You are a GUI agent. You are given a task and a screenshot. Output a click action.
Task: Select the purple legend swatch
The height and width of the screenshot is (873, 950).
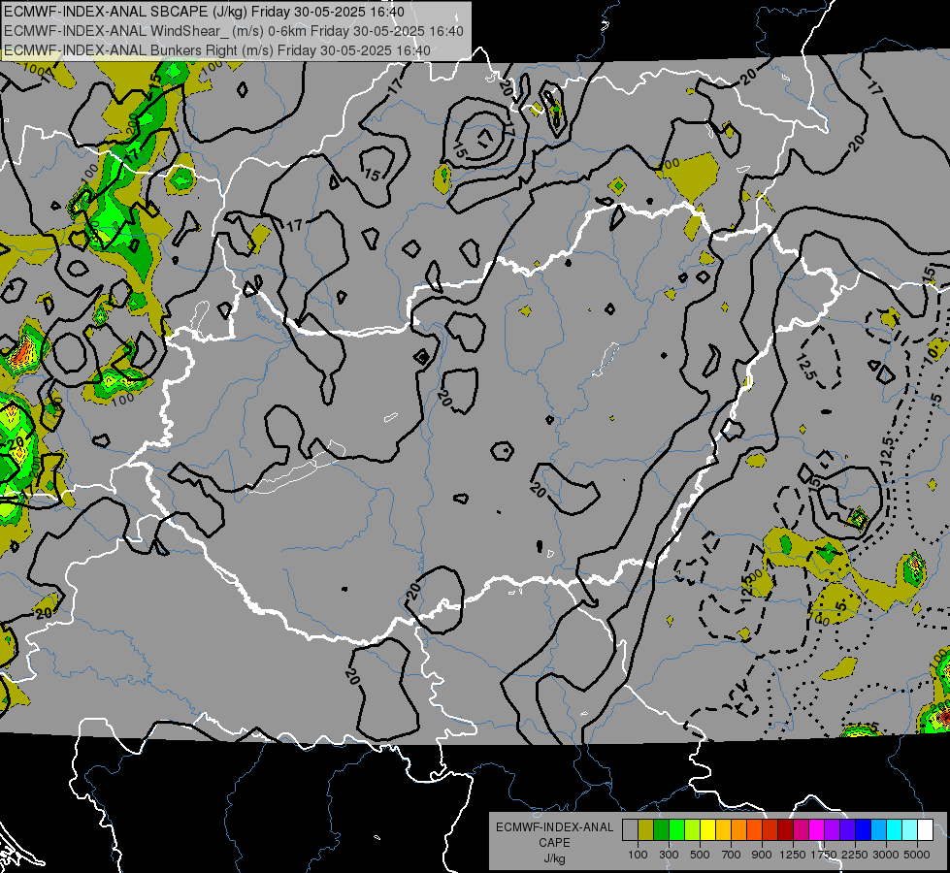click(x=832, y=829)
